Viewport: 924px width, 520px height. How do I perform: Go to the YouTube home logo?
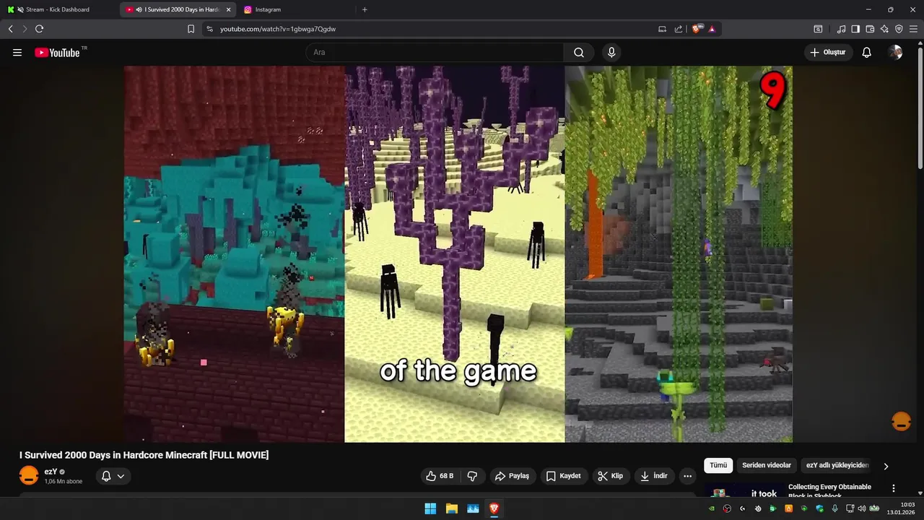(x=57, y=53)
